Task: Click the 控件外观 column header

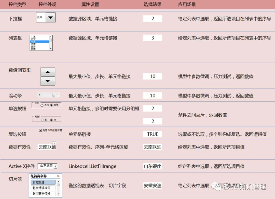Action: click(x=47, y=4)
